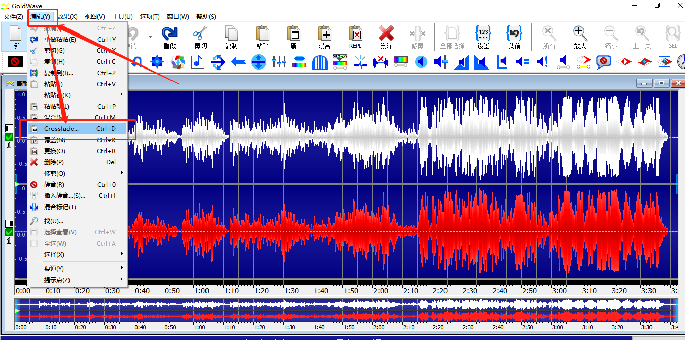
Task: Click the equalizer sliders effect icon
Action: pos(279,62)
